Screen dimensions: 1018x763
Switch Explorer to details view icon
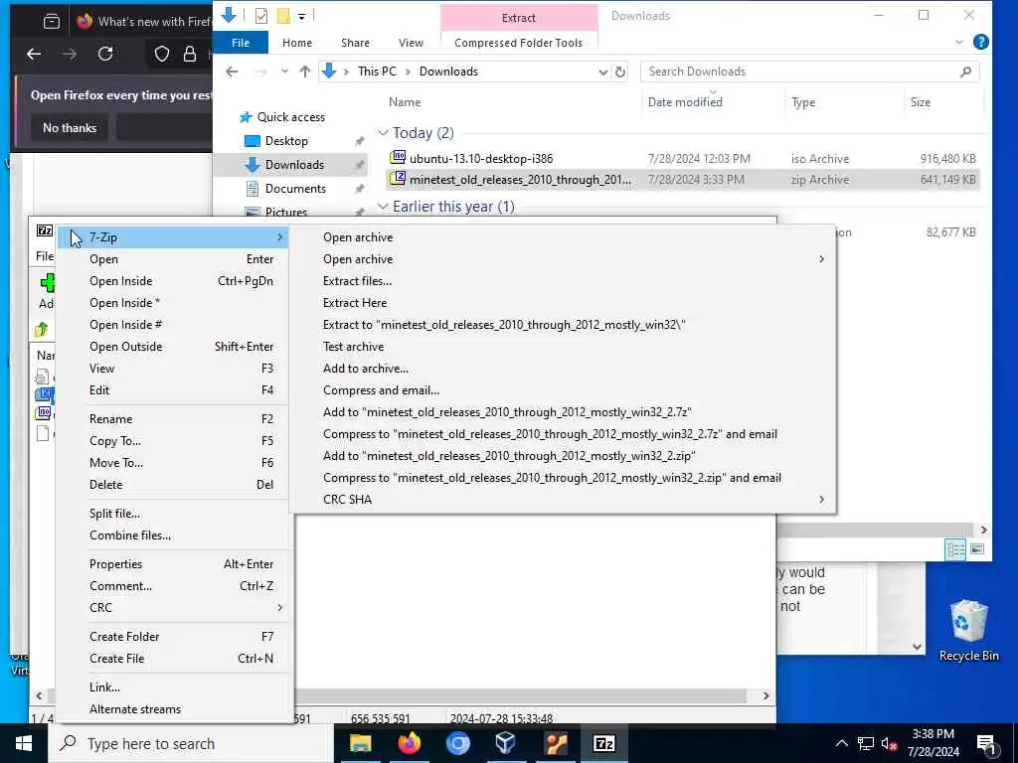point(955,549)
